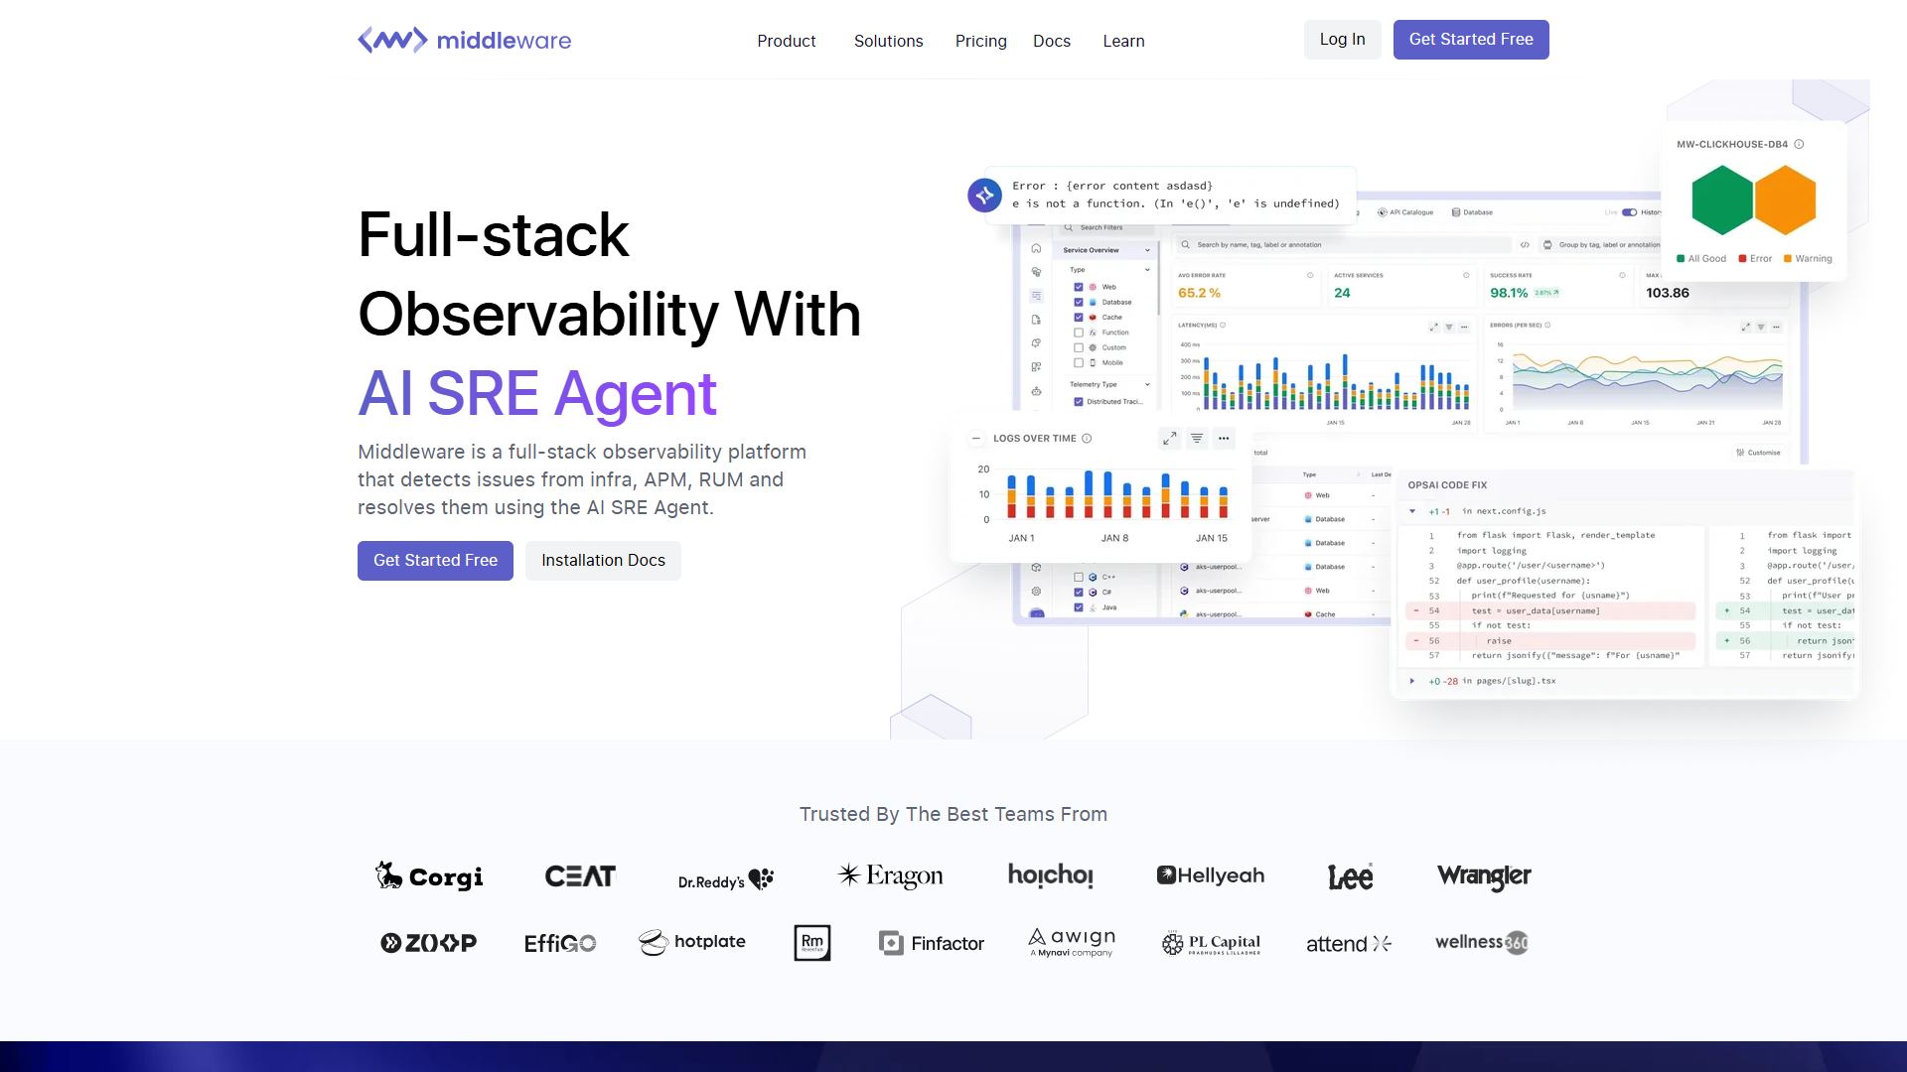Click Get Started Free in the header

click(1471, 40)
